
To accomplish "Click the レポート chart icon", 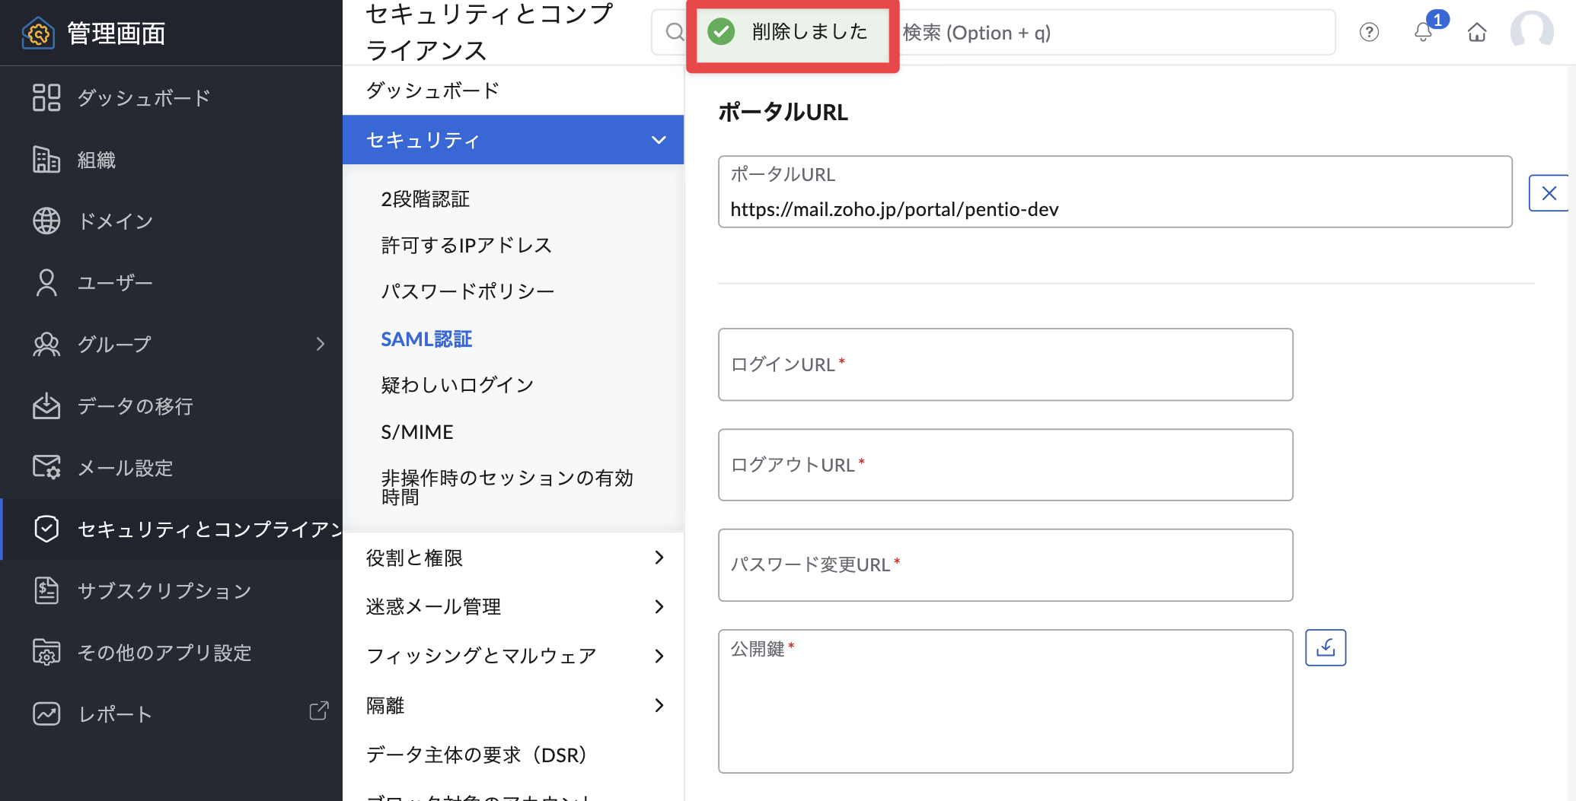I will pos(46,714).
